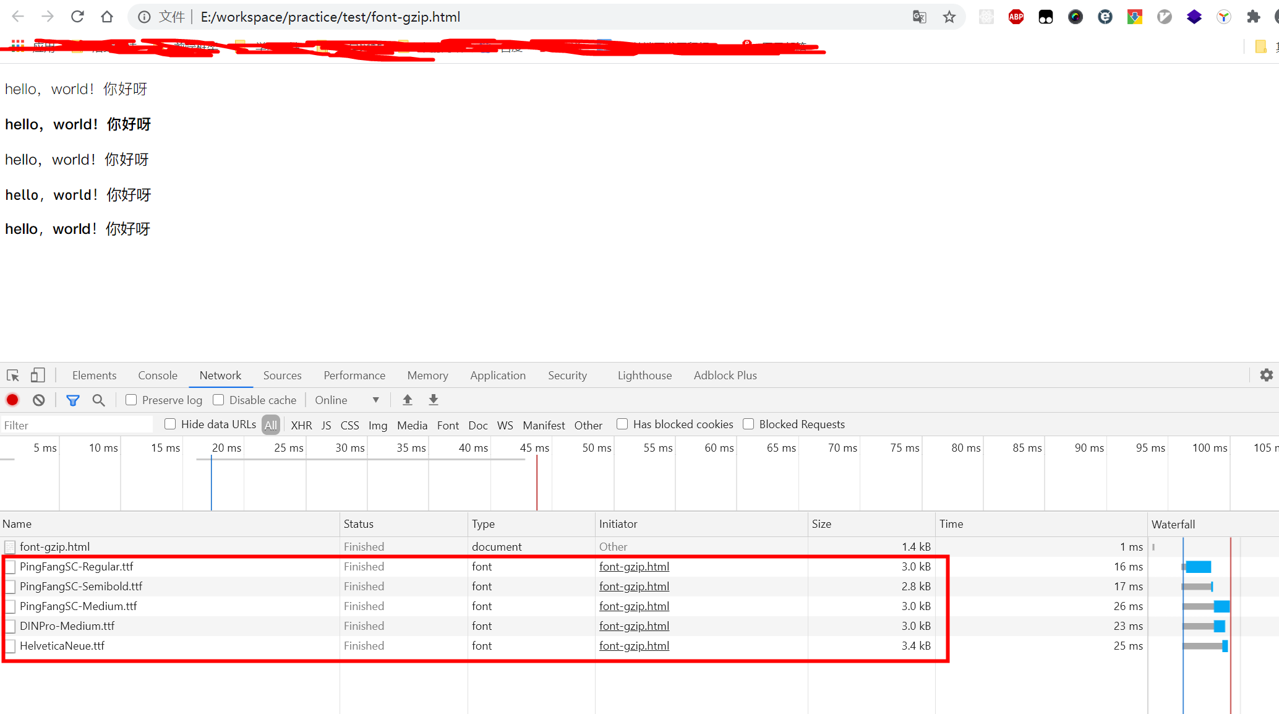Go to the browser home page icon
1279x714 pixels.
point(107,17)
